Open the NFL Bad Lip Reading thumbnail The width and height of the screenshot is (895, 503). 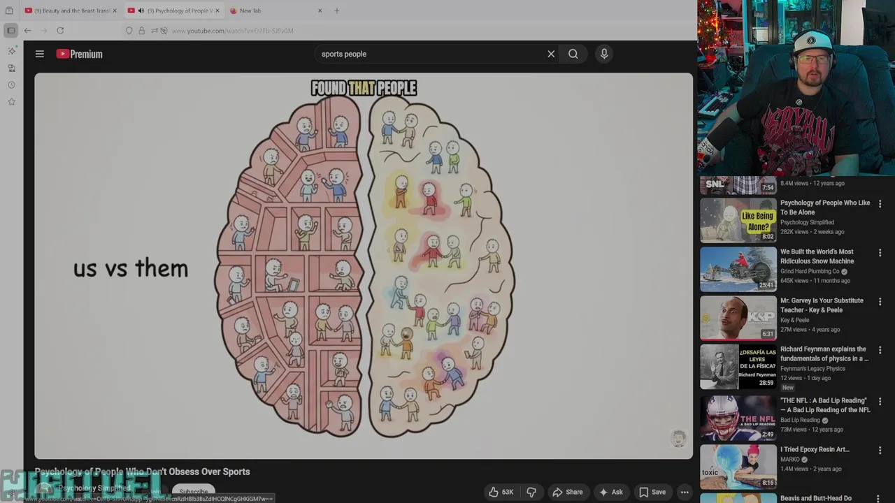(738, 418)
